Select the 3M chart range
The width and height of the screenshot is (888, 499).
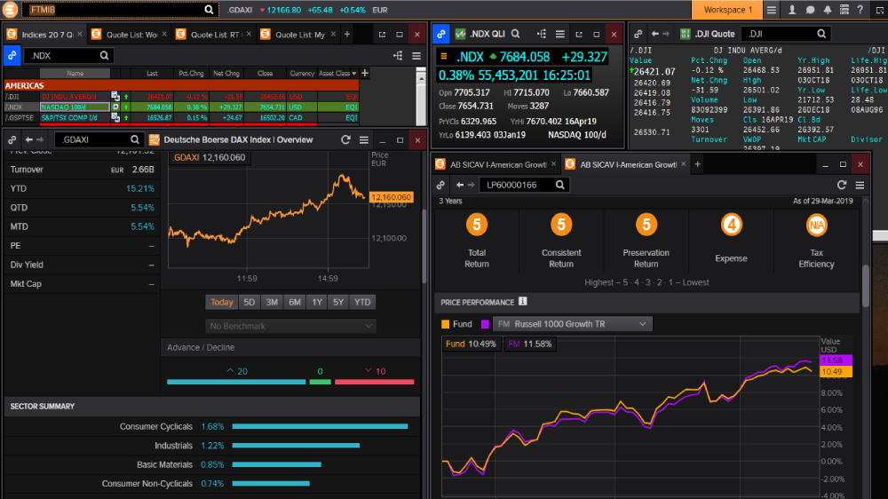point(272,303)
